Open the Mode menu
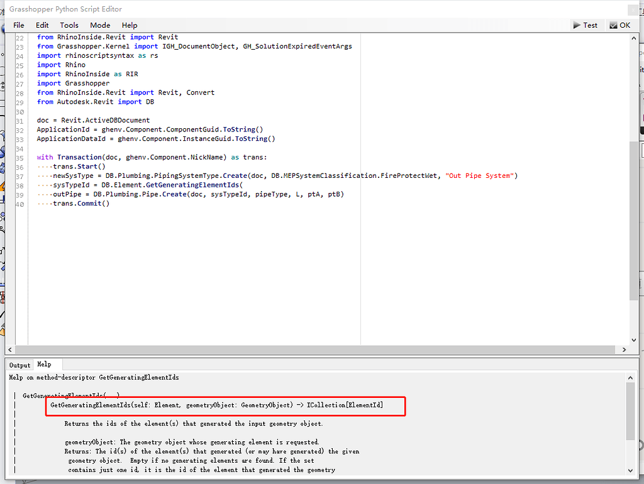The image size is (644, 484). pos(100,25)
